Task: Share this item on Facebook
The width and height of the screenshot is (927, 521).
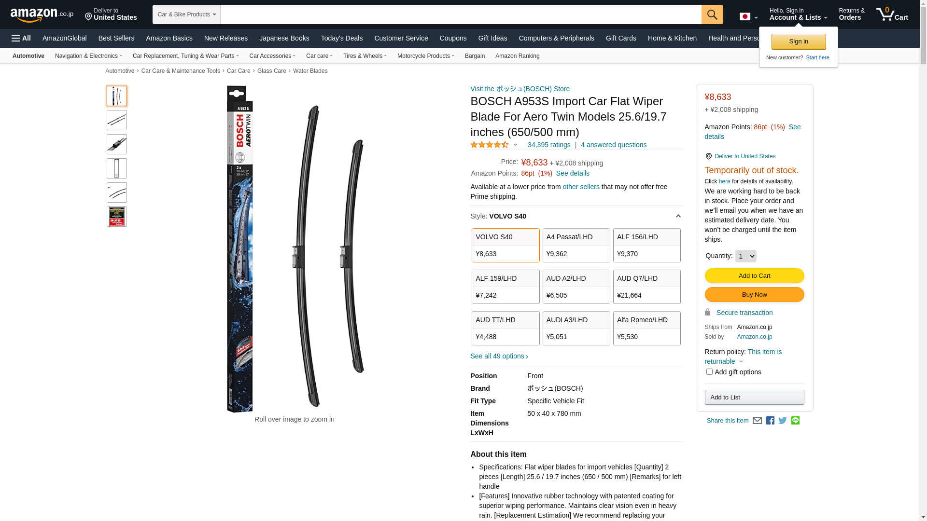Action: point(770,421)
